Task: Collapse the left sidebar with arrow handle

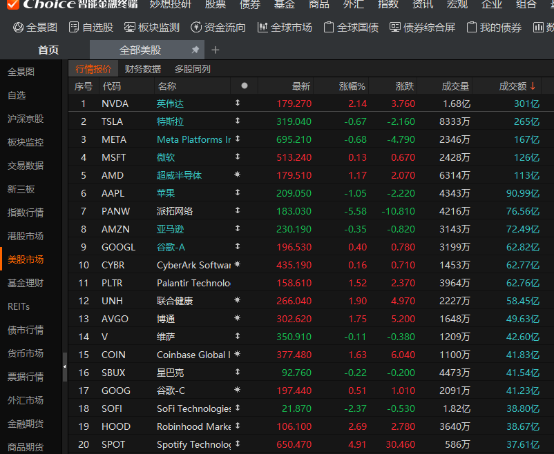Action: pyautogui.click(x=65, y=367)
